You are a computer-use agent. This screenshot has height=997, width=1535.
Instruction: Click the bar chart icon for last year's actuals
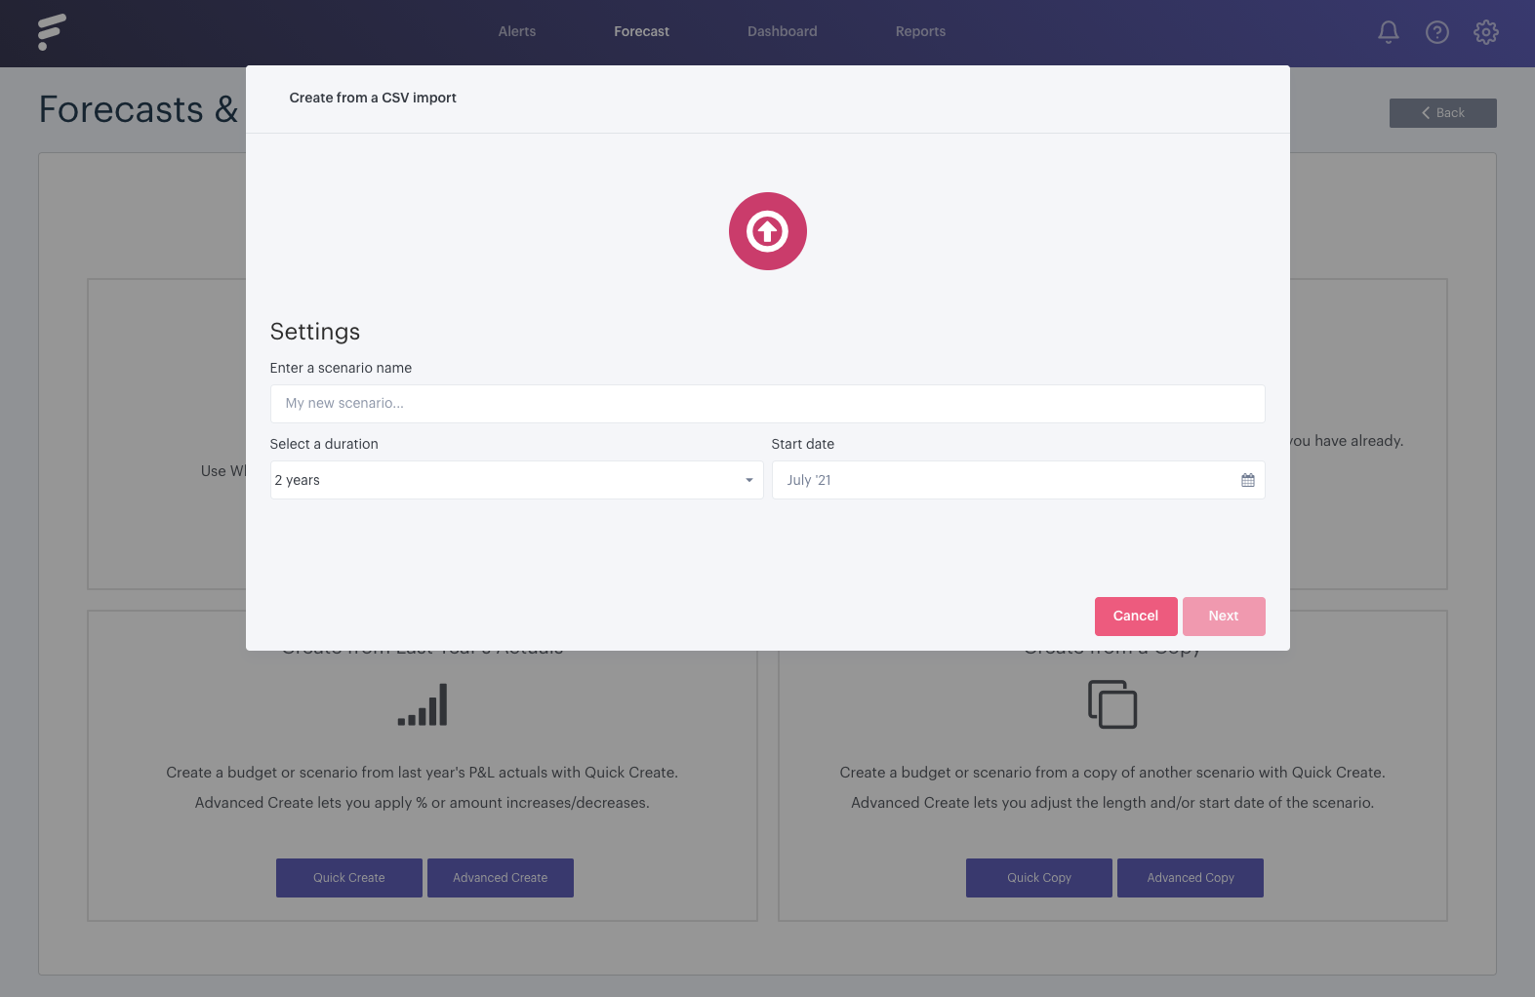click(423, 704)
